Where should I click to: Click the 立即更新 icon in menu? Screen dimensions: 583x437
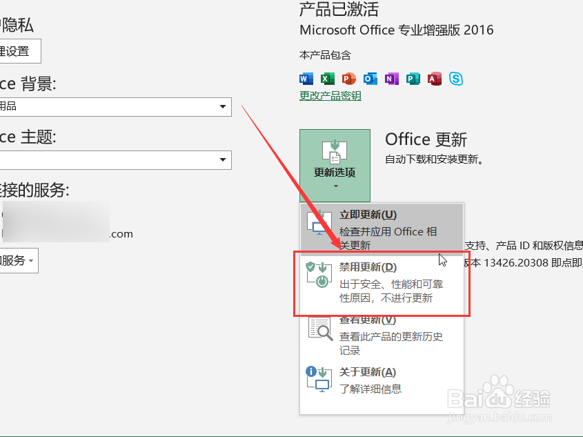click(x=319, y=222)
